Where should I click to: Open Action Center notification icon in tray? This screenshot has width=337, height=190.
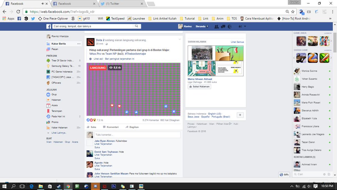[315, 186]
